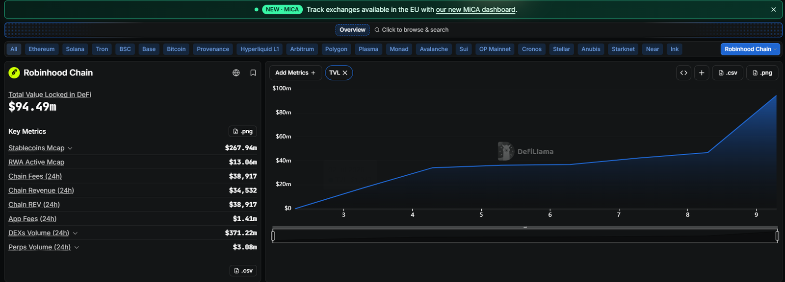This screenshot has width=785, height=282.
Task: Open the Avalanche chain tab
Action: [x=434, y=49]
